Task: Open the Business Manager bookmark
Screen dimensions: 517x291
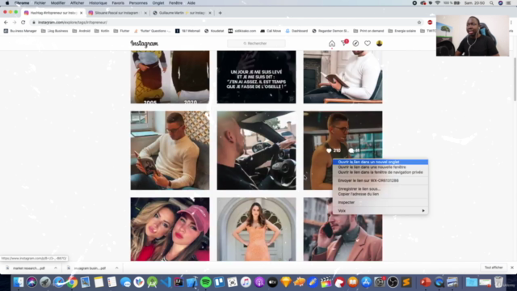Action: pyautogui.click(x=20, y=31)
